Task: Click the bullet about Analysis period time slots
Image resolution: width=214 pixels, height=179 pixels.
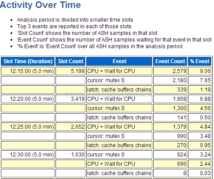Action: coord(75,20)
